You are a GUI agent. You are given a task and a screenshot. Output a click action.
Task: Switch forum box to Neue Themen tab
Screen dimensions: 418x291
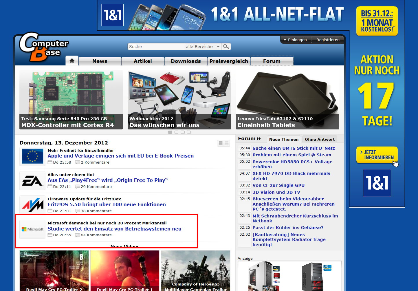pyautogui.click(x=284, y=139)
